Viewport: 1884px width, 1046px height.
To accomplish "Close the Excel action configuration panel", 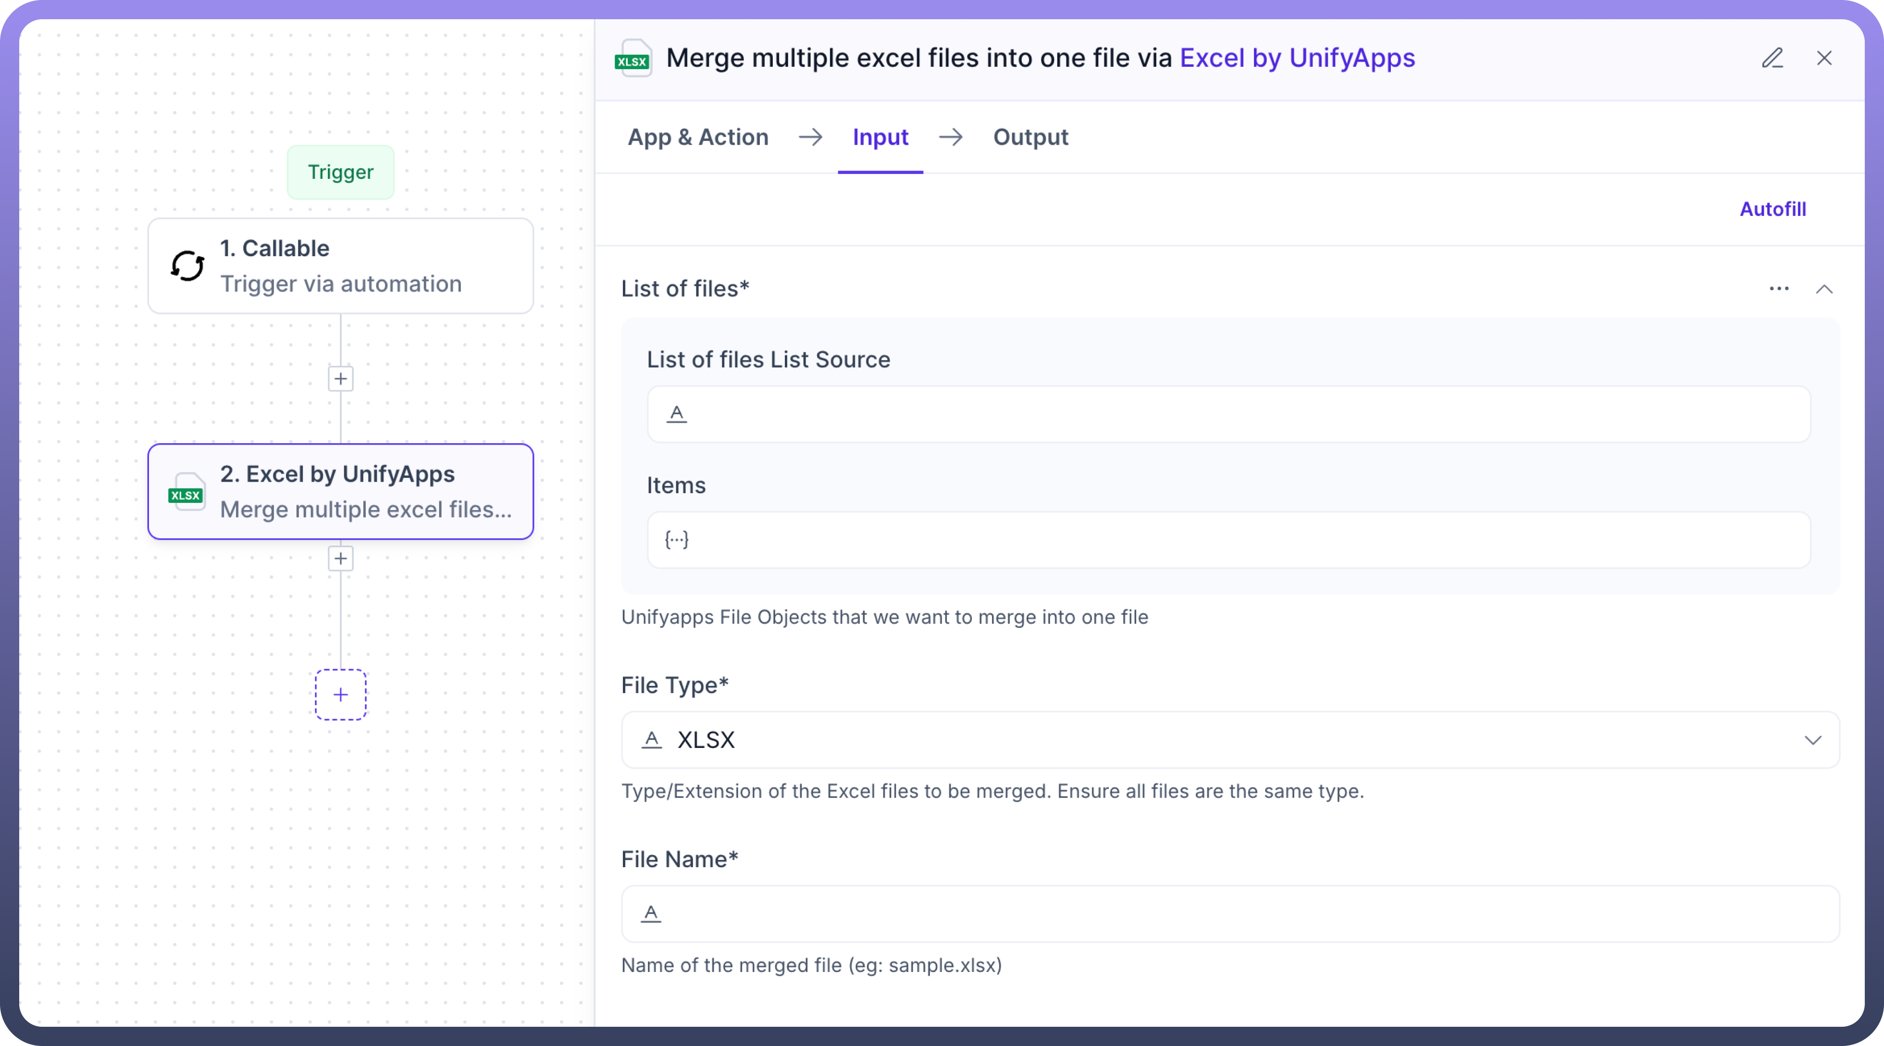I will click(1824, 58).
